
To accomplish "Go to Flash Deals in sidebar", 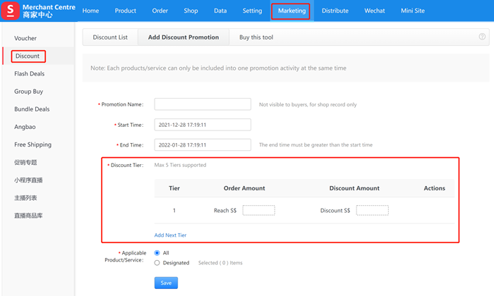I will pyautogui.click(x=29, y=73).
